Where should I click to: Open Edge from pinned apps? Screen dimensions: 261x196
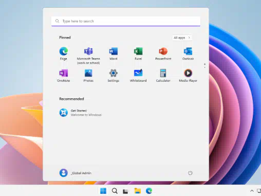63,54
